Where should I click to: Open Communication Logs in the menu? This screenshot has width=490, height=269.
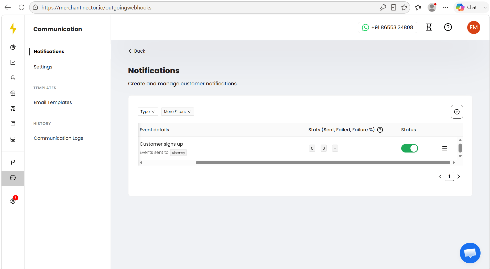58,138
